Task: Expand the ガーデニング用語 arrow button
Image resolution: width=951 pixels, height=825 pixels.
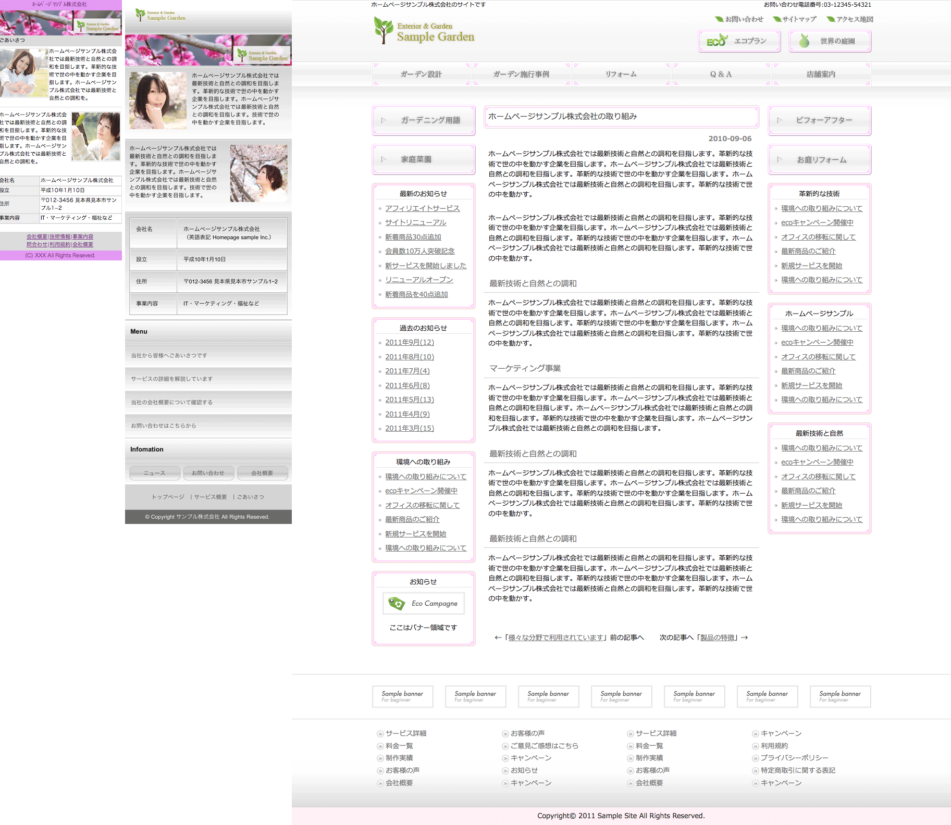Action: pyautogui.click(x=384, y=120)
